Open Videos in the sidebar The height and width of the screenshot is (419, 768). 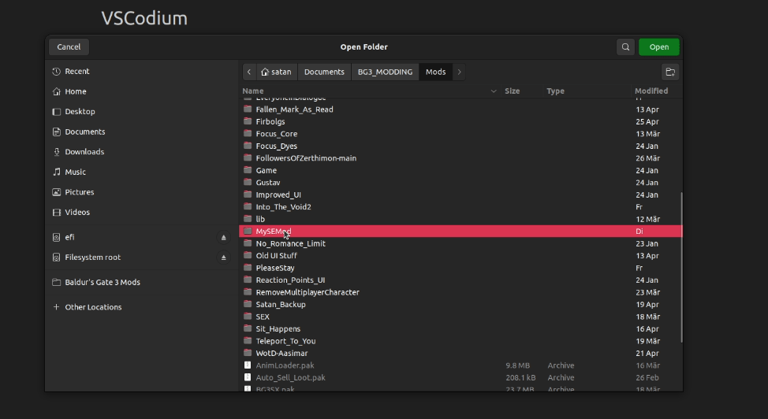[142, 212]
